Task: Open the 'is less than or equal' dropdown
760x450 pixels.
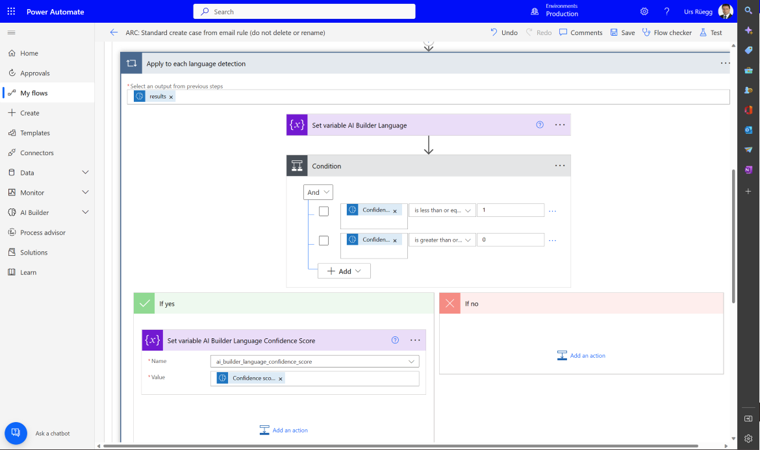Action: pos(442,210)
